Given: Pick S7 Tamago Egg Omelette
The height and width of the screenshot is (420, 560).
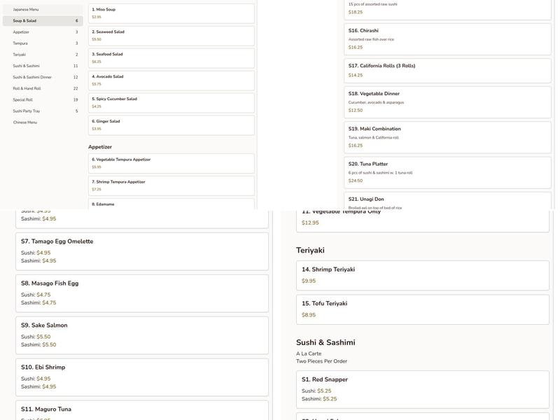Looking at the screenshot, I should 142,251.
